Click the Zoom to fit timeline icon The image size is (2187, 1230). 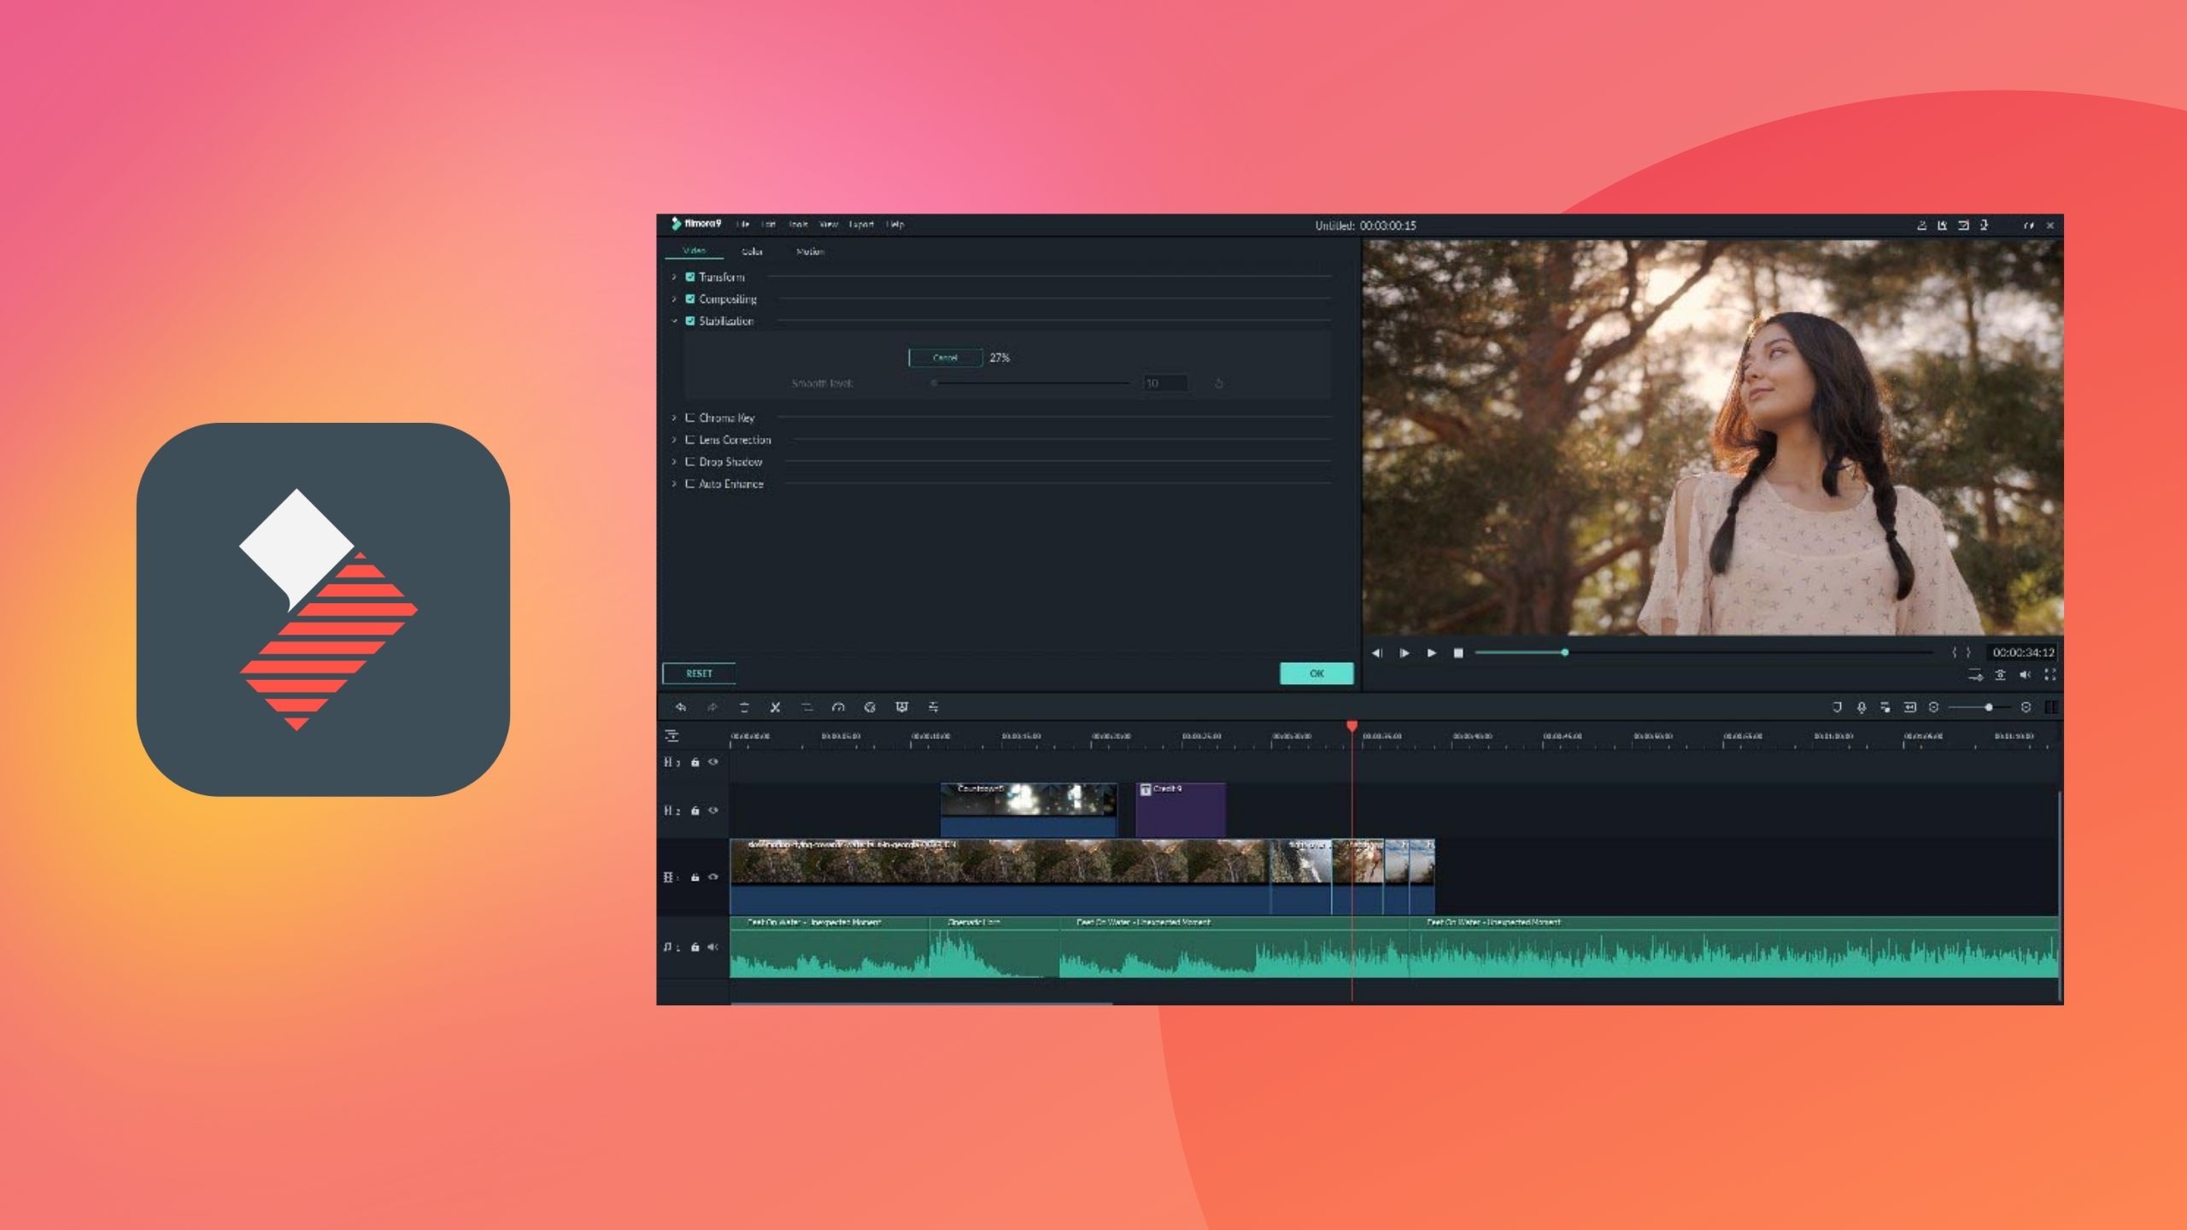[x=1909, y=707]
